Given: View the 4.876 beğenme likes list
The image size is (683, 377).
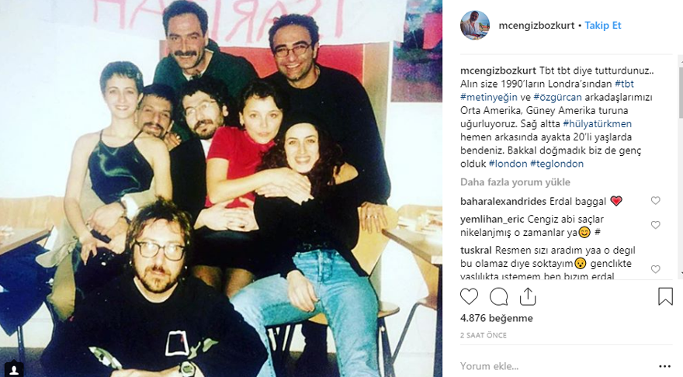Looking at the screenshot, I should 497,318.
